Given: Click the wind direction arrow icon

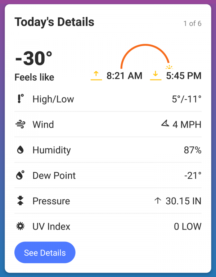Looking at the screenshot, I should [x=165, y=123].
